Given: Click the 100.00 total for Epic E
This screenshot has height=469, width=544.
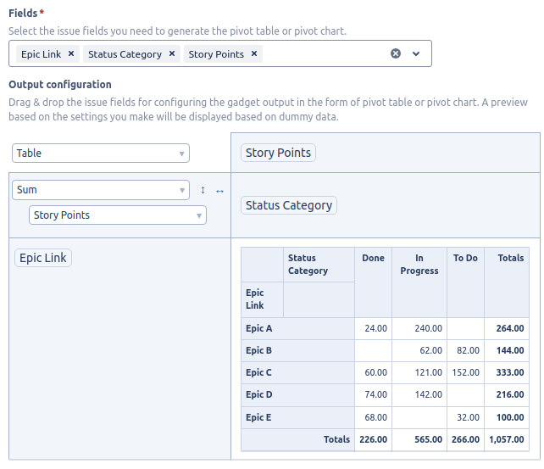Looking at the screenshot, I should tap(507, 417).
